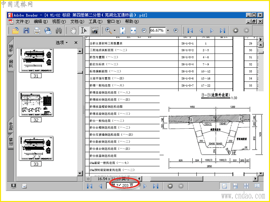Go to previous page from top toolbar
The height and width of the screenshot is (202, 270).
pyautogui.click(x=201, y=31)
